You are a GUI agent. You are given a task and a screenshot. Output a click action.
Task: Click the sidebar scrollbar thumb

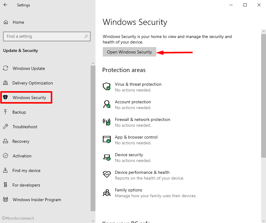[93, 138]
